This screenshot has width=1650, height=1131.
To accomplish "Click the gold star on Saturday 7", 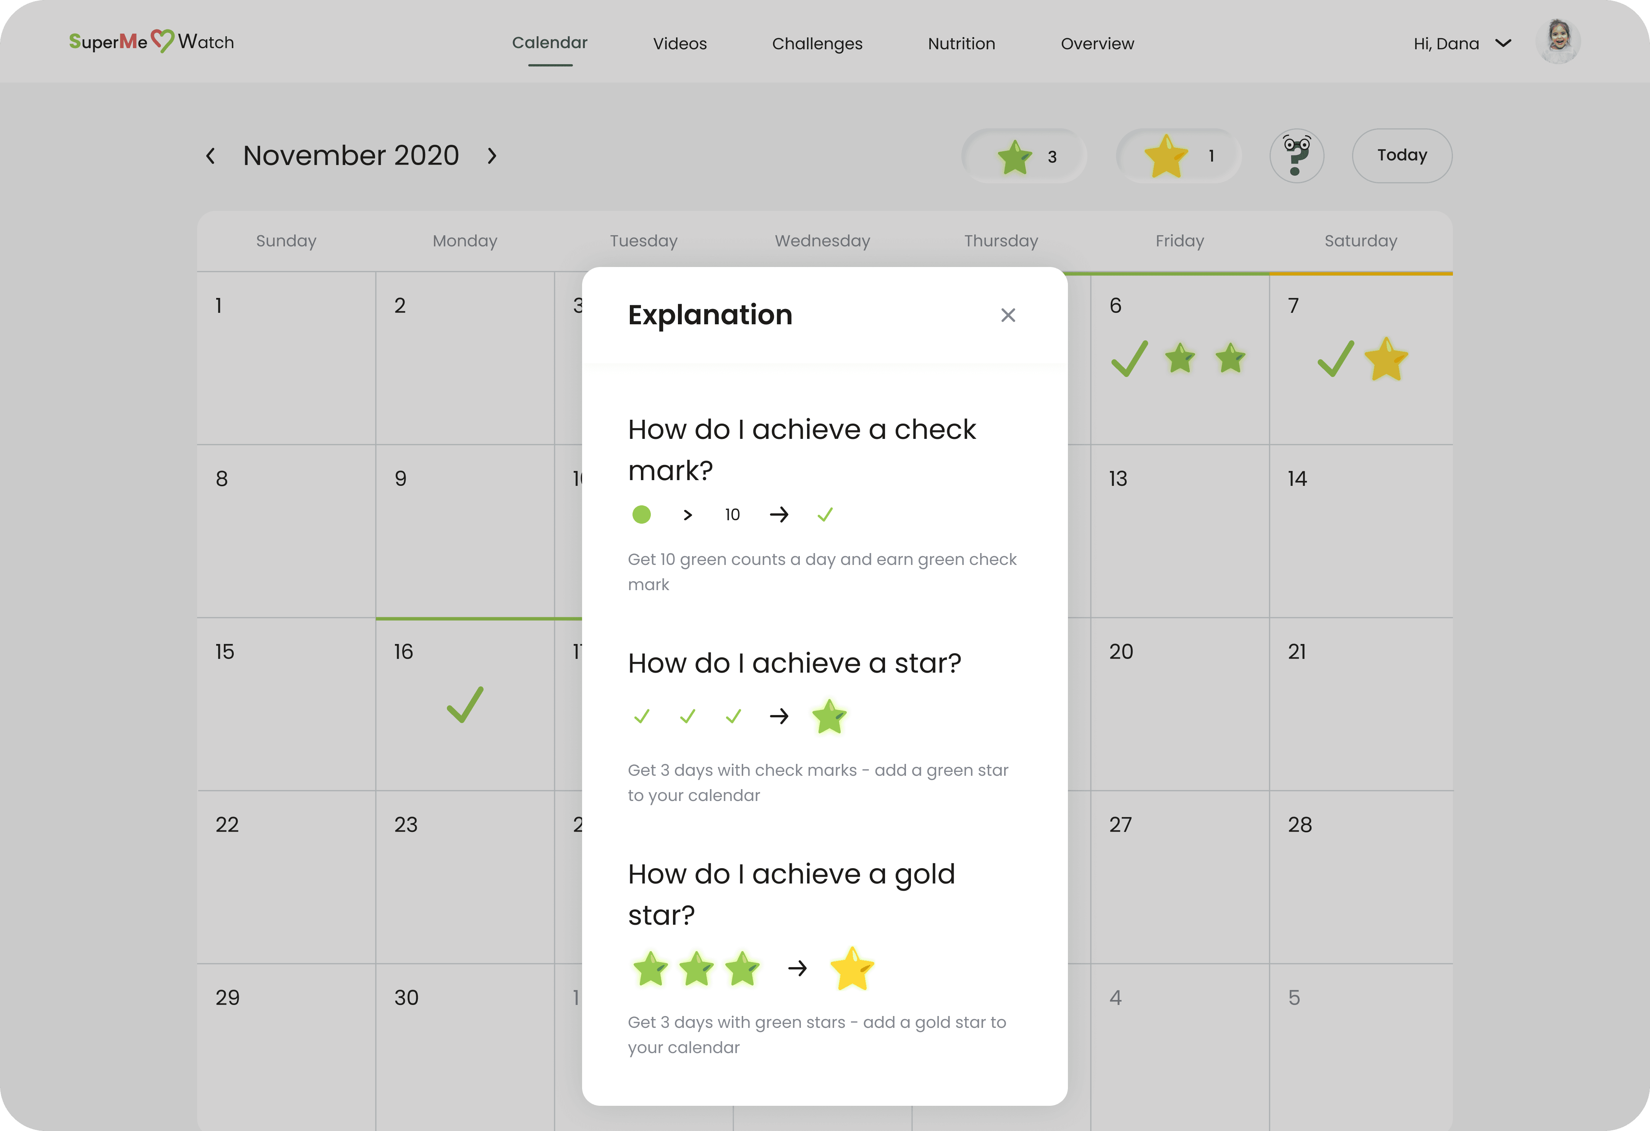I will coord(1385,359).
